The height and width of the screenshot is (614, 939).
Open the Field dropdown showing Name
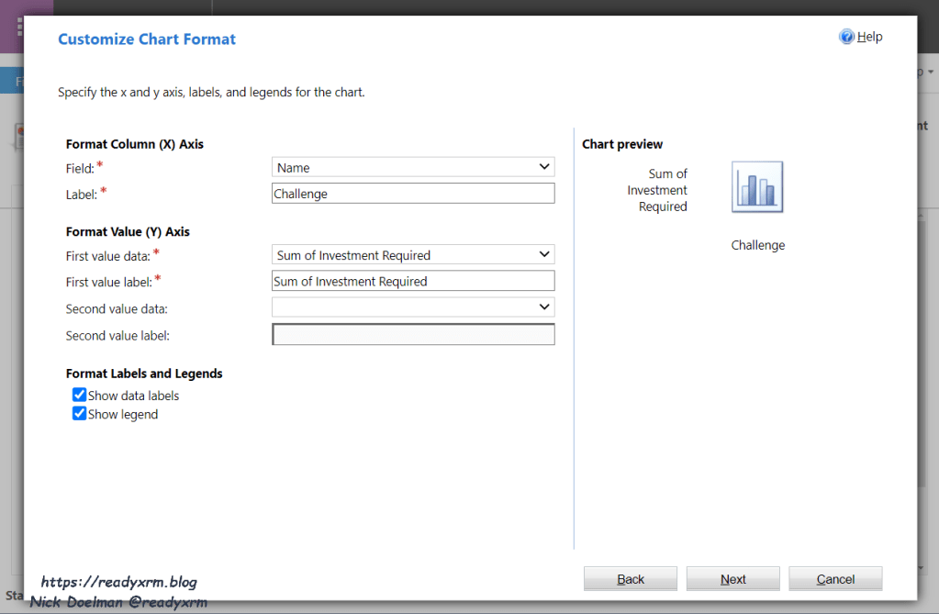click(x=413, y=167)
